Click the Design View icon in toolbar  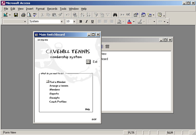pyautogui.click(x=5, y=15)
